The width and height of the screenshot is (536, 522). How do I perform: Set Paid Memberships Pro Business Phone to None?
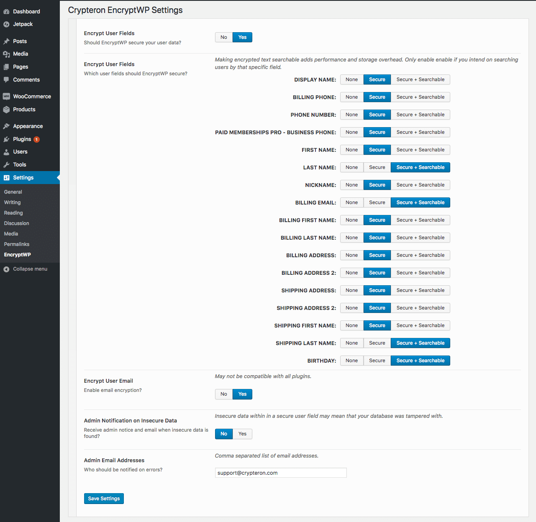351,132
